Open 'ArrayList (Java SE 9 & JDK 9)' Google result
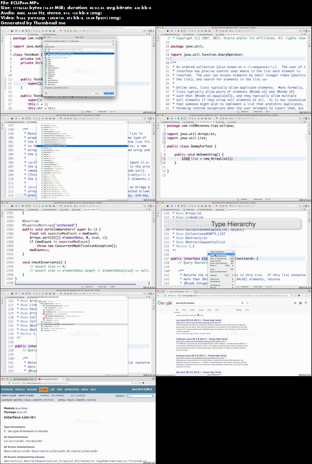 click(201, 356)
